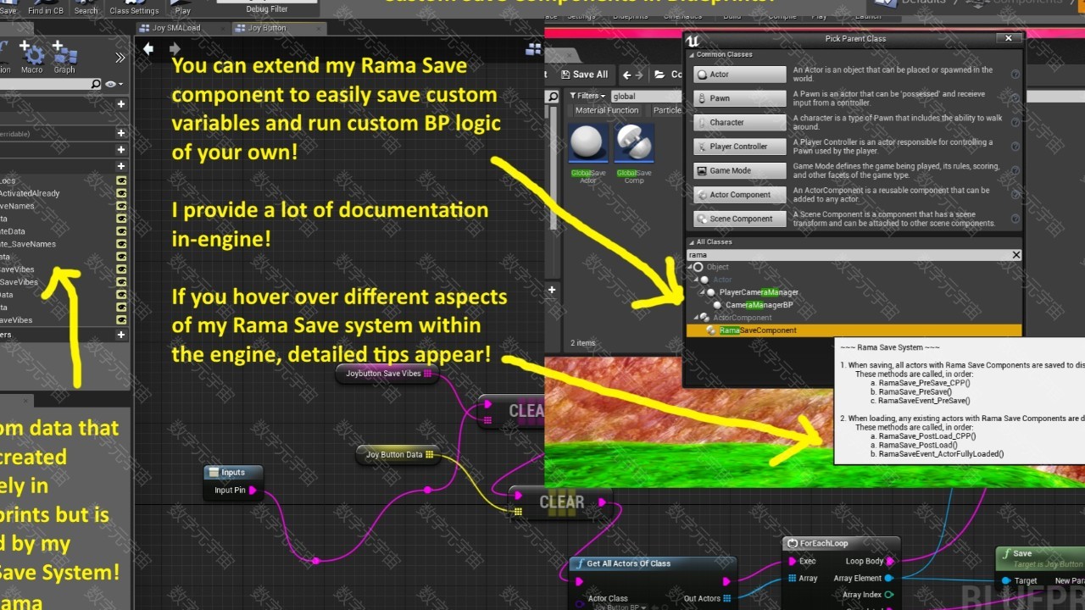The height and width of the screenshot is (610, 1085).
Task: Click the Out Actors array pin
Action: point(726,598)
